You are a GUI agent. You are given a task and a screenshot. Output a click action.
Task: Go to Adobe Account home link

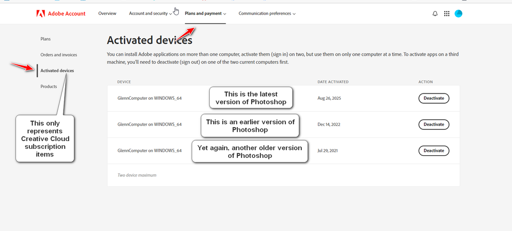67,14
